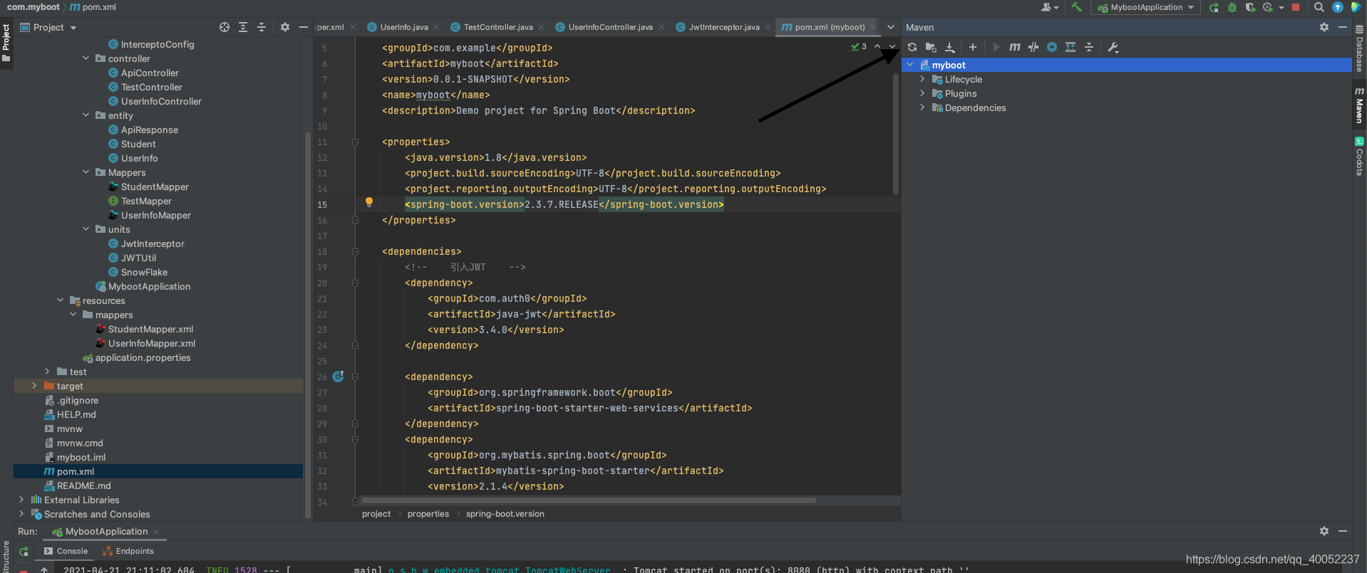The image size is (1367, 573).
Task: Open Search Everywhere magnifier
Action: [x=1319, y=7]
